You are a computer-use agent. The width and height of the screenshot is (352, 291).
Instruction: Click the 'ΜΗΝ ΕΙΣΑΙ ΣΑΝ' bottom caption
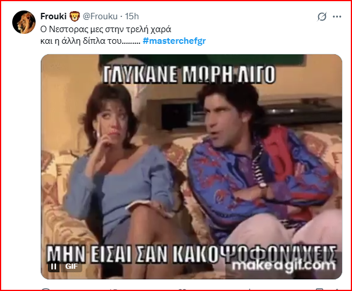point(107,254)
